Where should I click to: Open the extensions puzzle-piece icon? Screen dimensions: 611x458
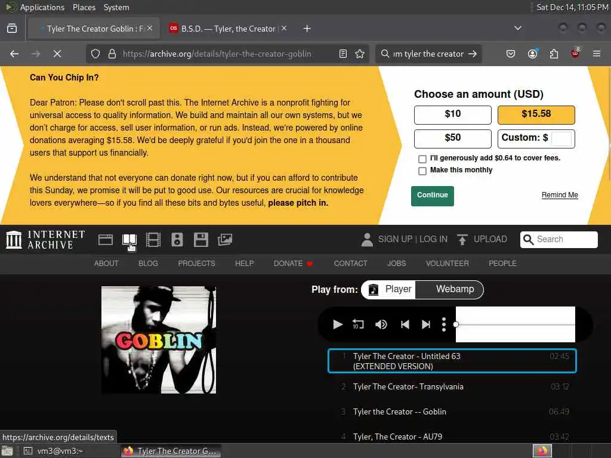[554, 54]
